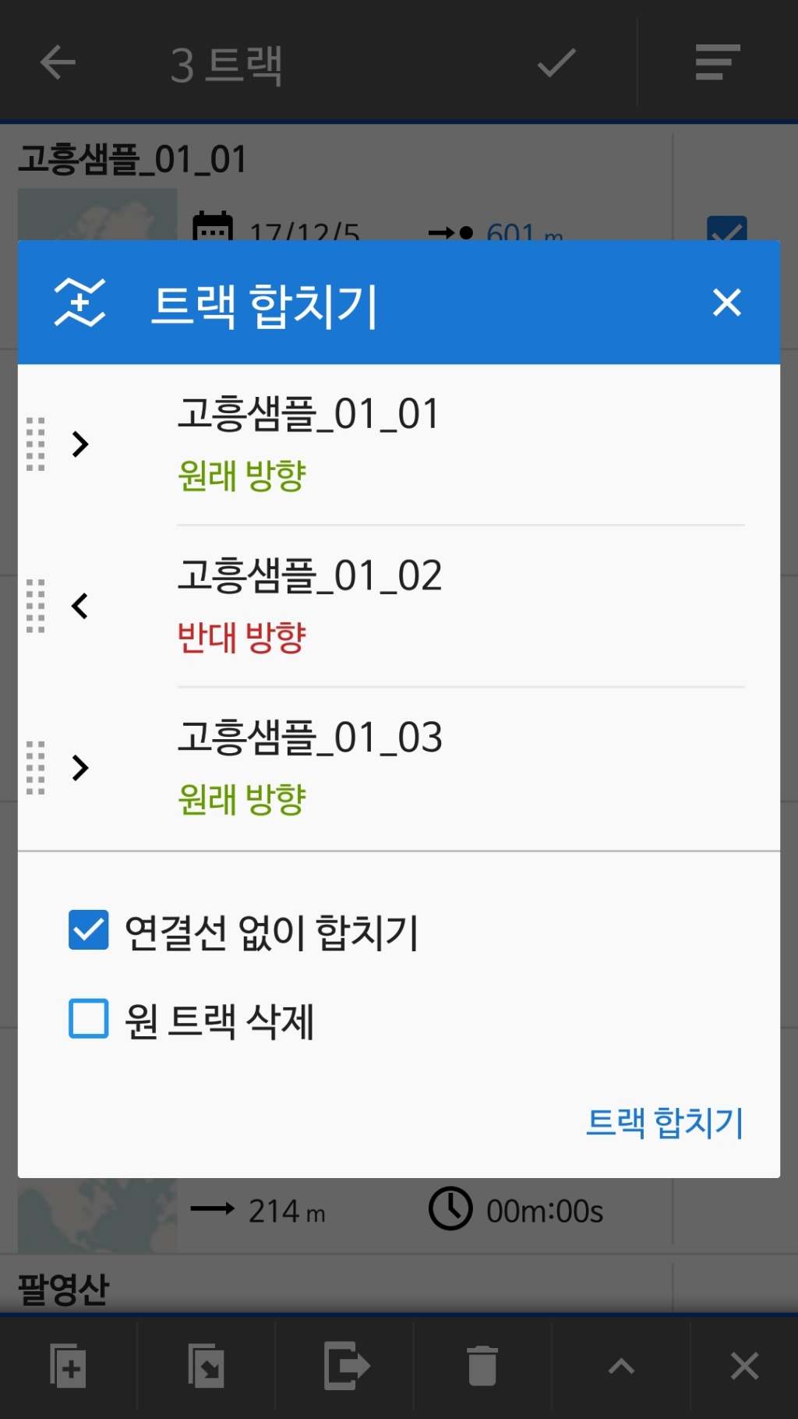Enable 원 트랙 삭제 checkbox
Image resolution: width=798 pixels, height=1419 pixels.
89,1019
